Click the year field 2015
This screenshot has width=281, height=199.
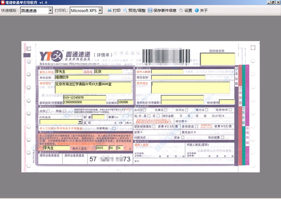coord(102,148)
